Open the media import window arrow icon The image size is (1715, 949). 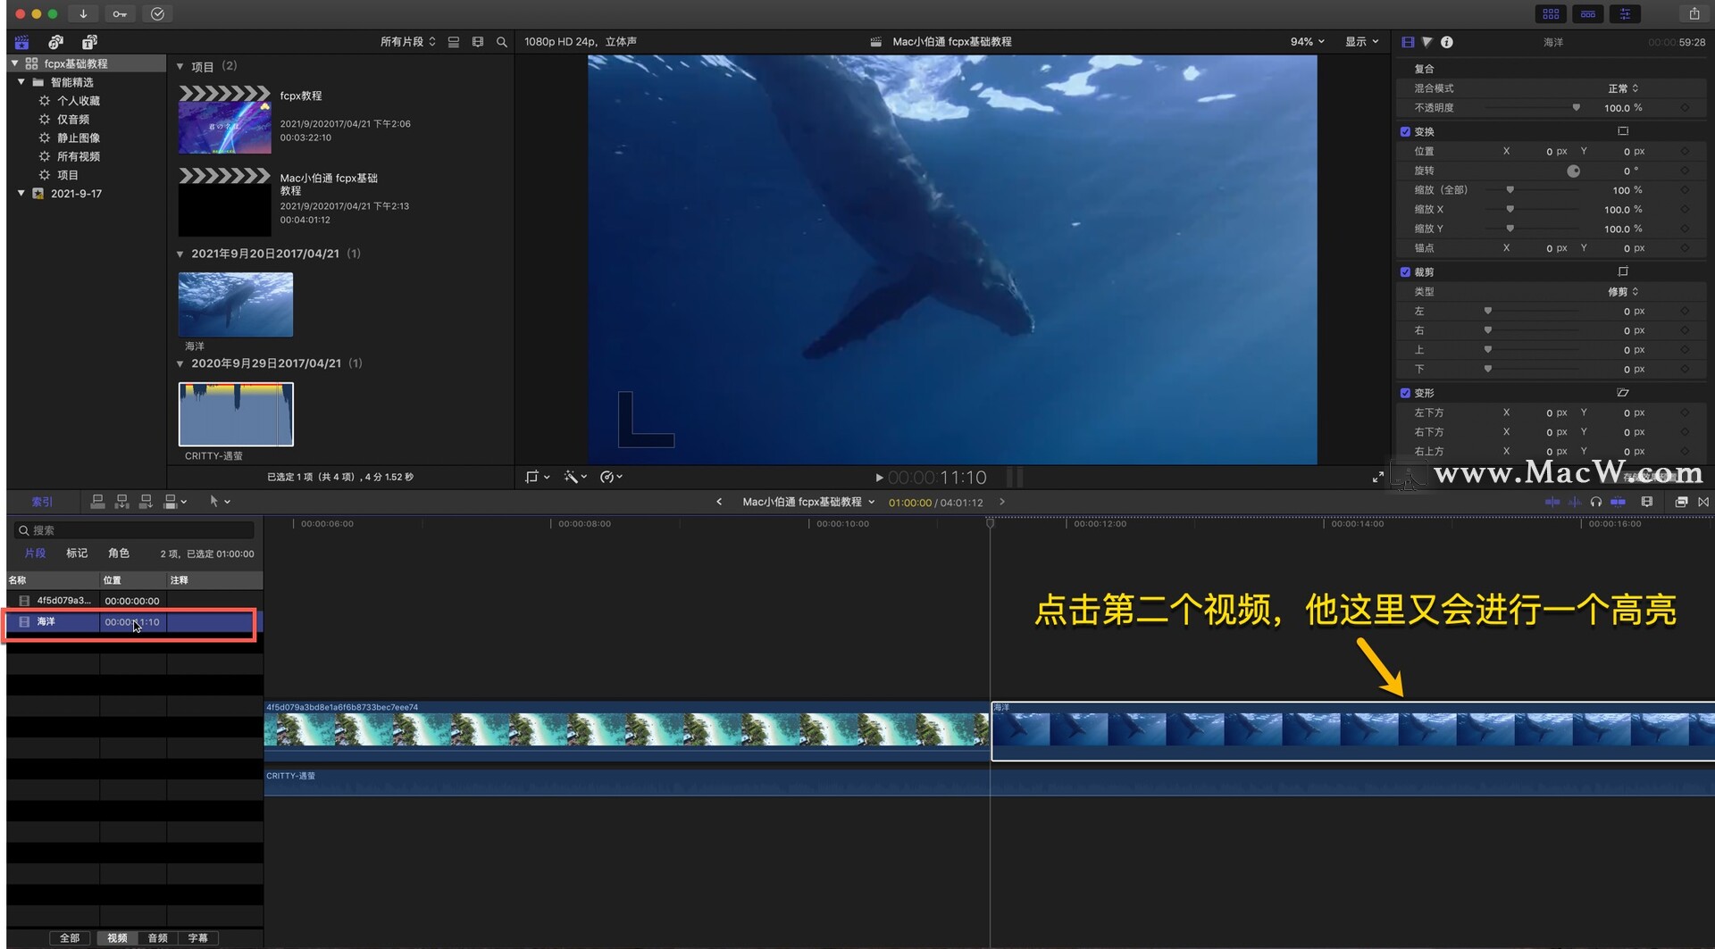[83, 13]
